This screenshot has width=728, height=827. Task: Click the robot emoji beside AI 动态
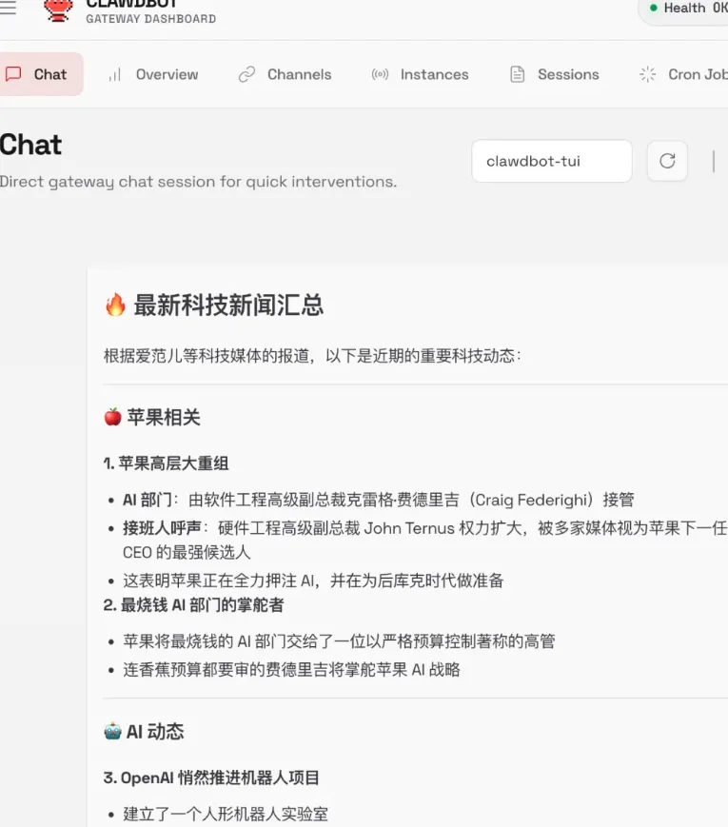[113, 732]
